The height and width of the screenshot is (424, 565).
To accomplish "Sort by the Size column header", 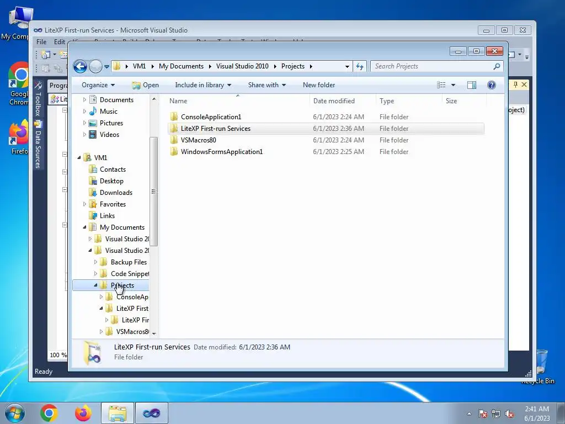I will 464,101.
